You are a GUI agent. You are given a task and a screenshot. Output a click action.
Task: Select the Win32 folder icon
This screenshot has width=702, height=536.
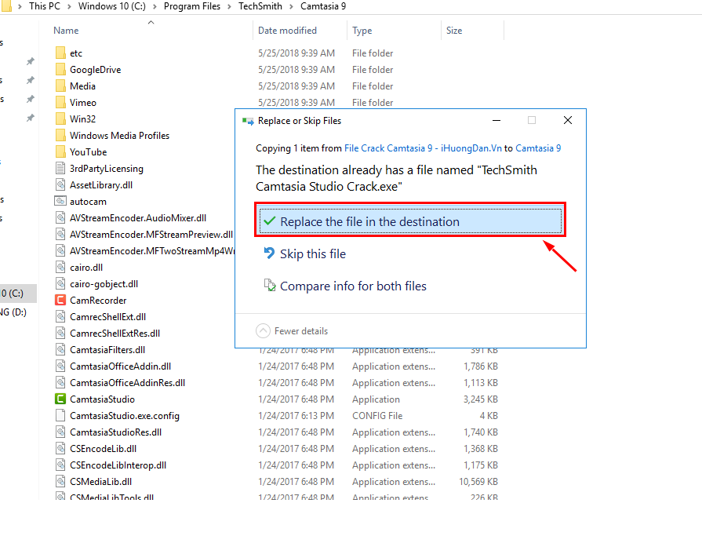click(60, 119)
